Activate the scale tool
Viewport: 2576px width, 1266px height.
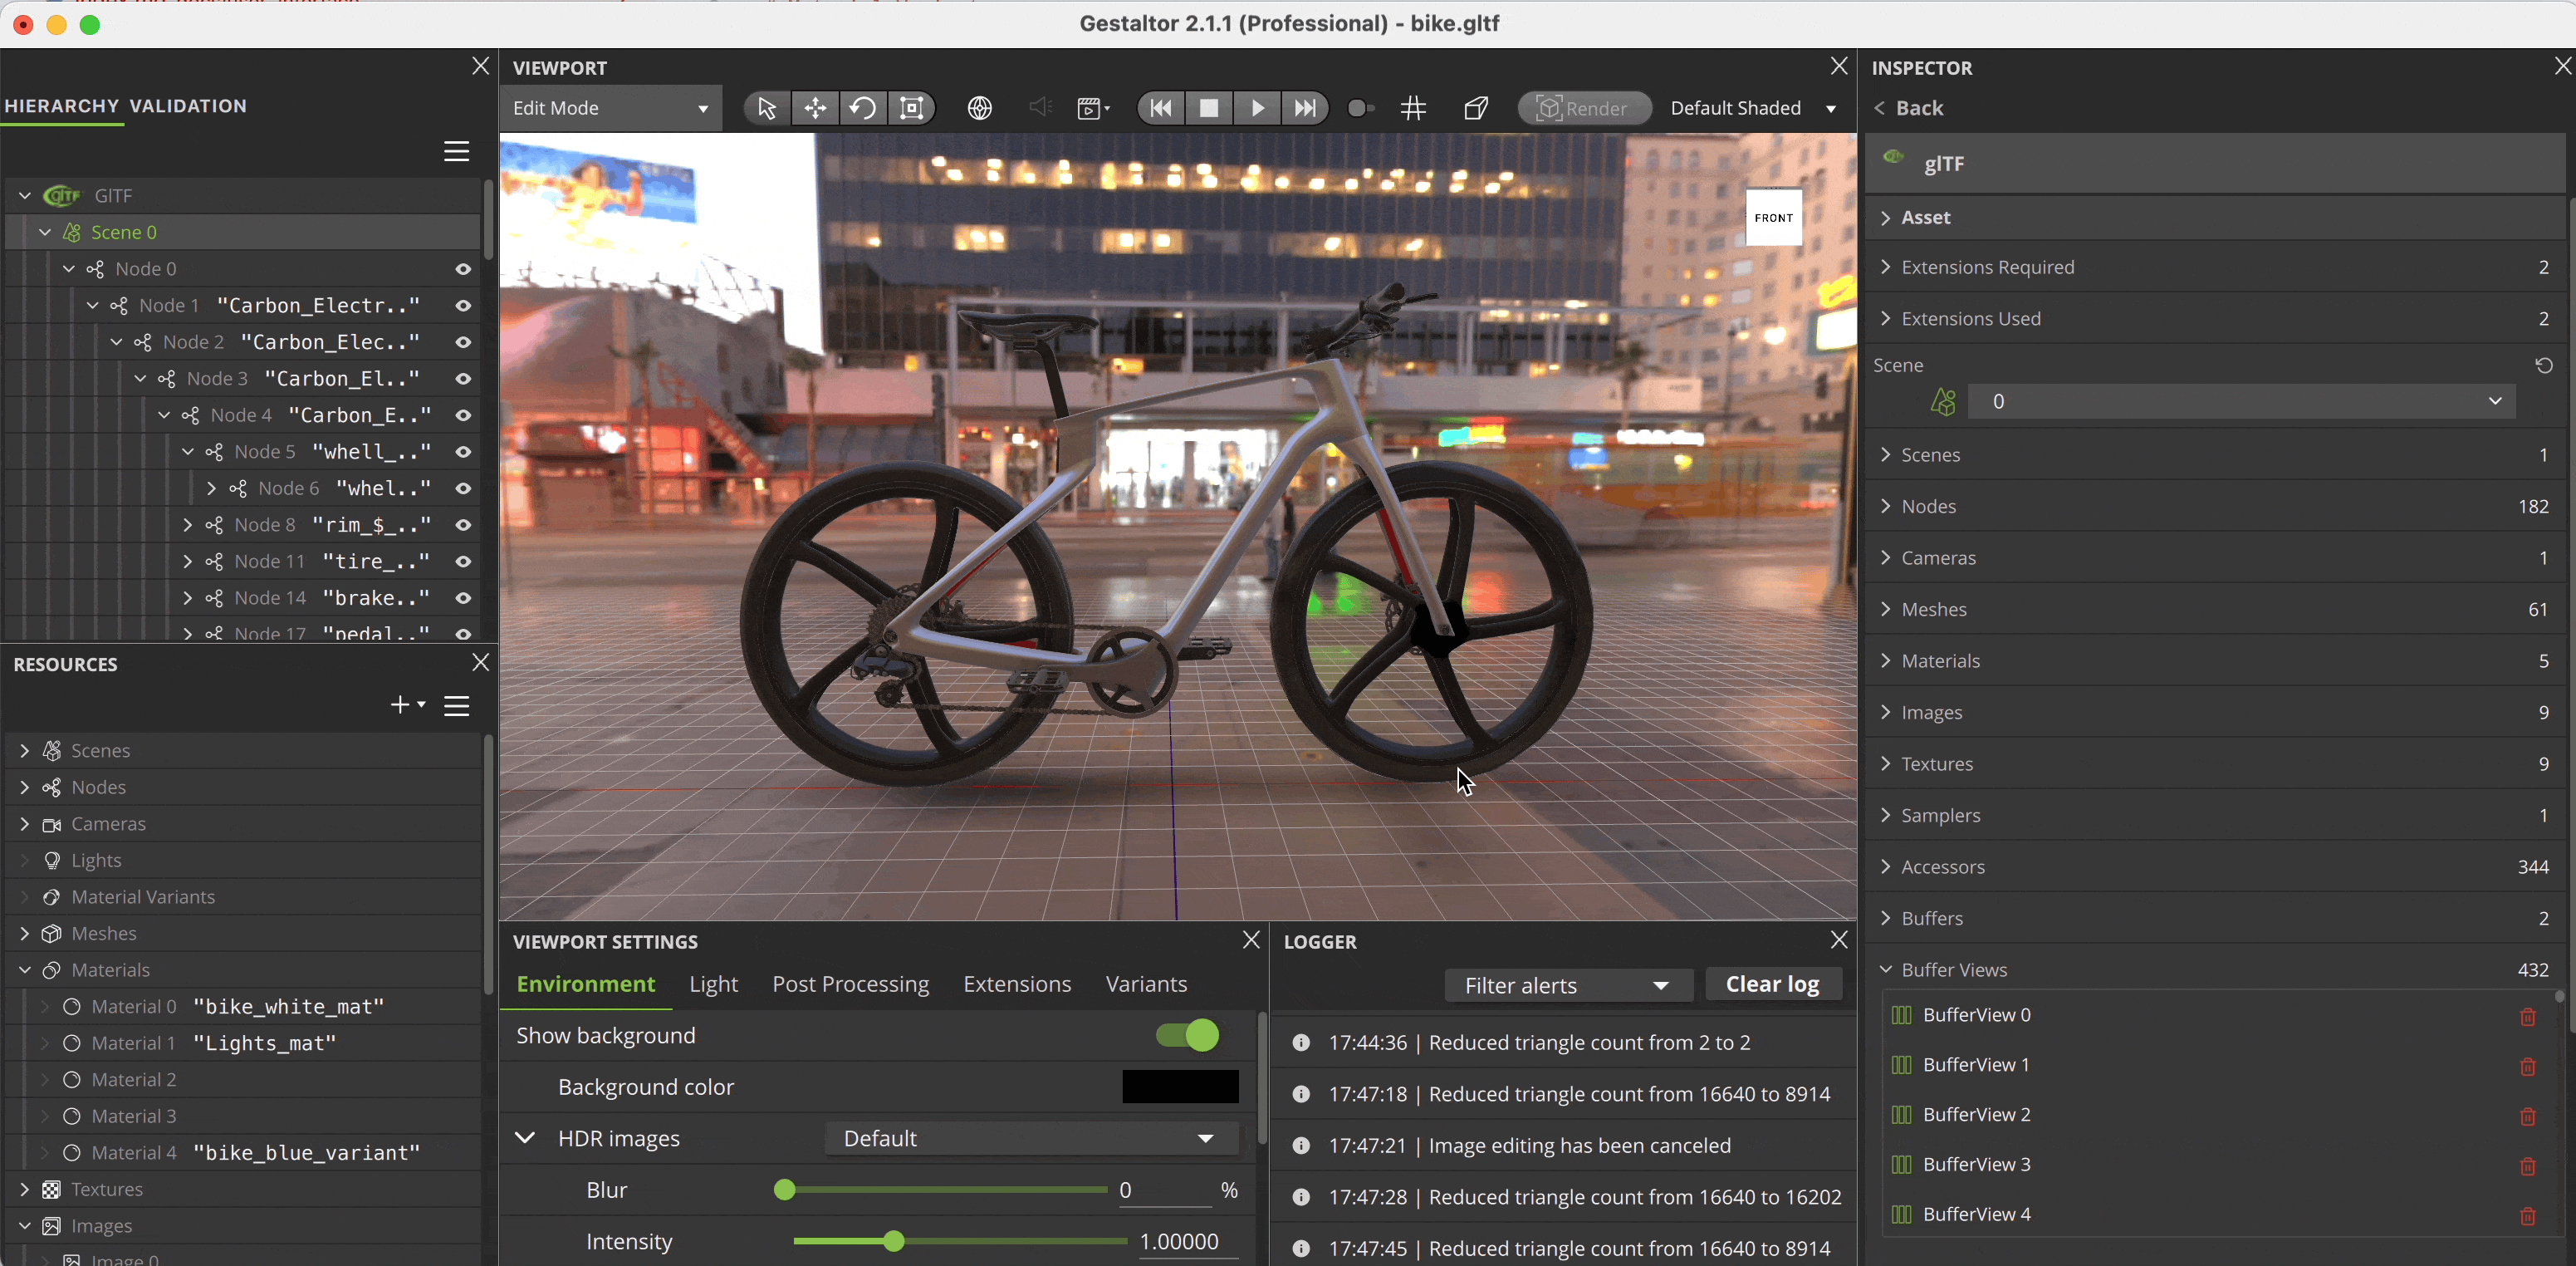[911, 108]
